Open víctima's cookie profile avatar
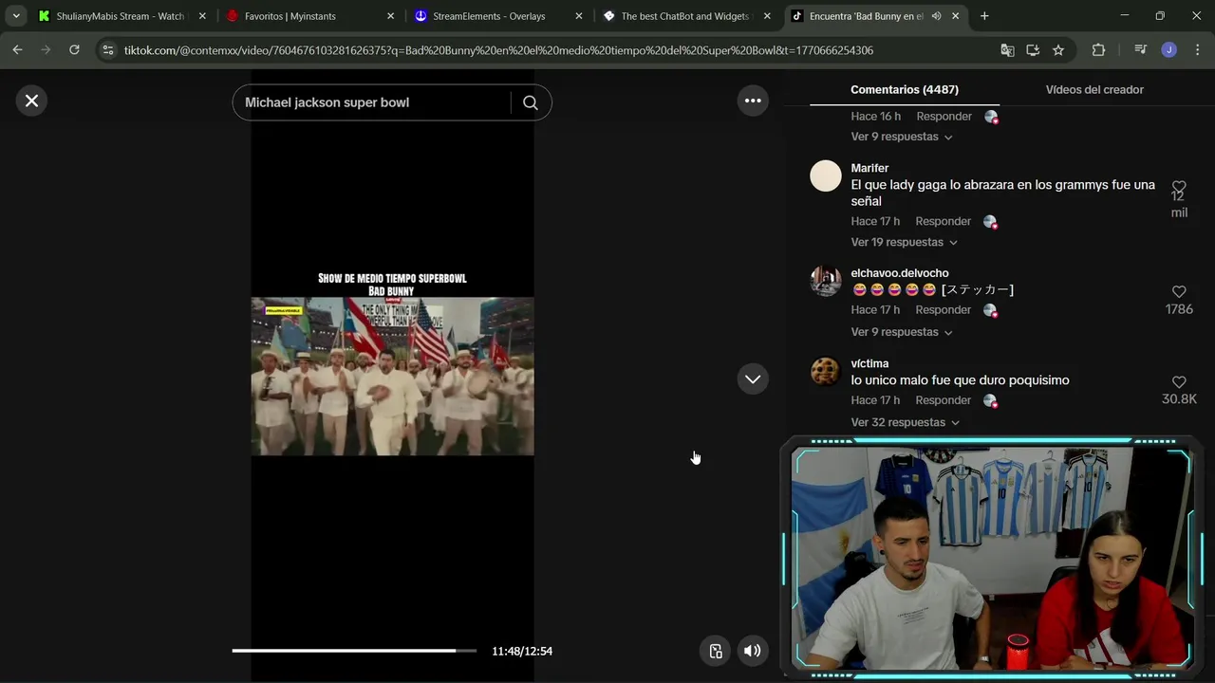 [x=826, y=371]
